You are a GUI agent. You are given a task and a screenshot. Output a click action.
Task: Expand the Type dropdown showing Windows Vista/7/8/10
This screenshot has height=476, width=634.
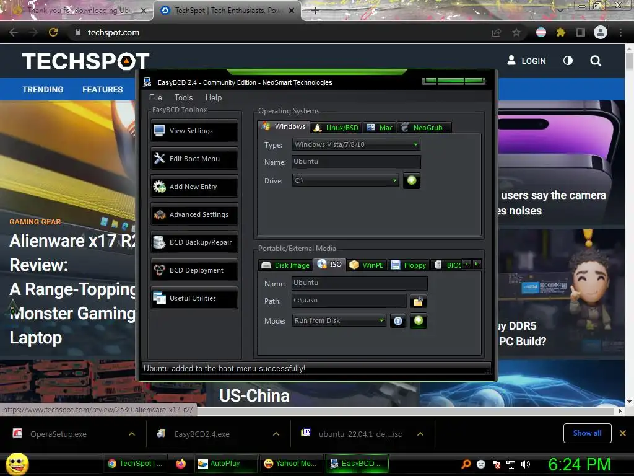pyautogui.click(x=356, y=144)
